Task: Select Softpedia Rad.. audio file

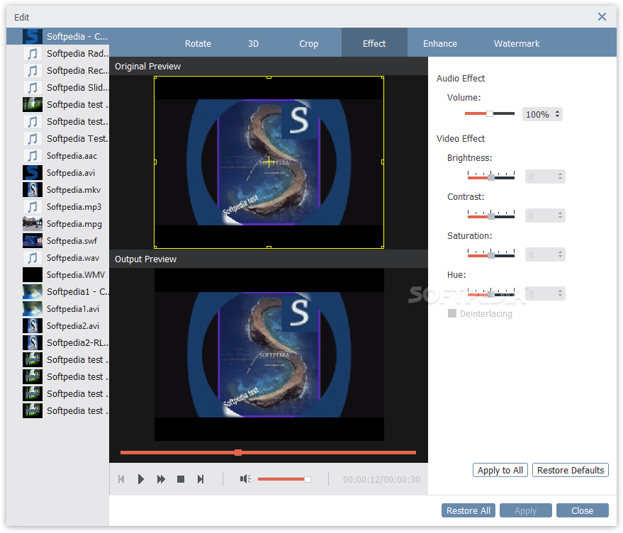Action: [x=57, y=54]
